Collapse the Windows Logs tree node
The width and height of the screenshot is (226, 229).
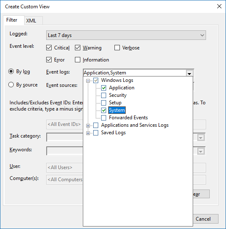pyautogui.click(x=88, y=81)
